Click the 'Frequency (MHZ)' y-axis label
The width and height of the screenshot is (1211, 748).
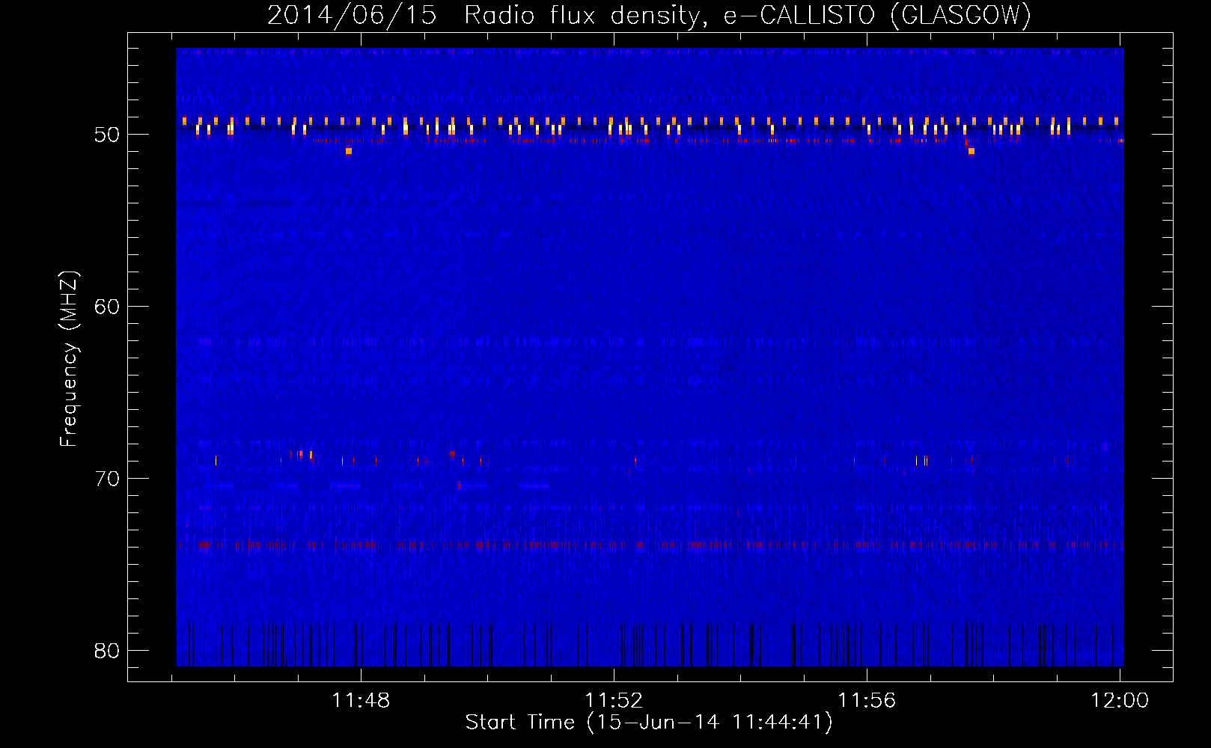coord(68,359)
